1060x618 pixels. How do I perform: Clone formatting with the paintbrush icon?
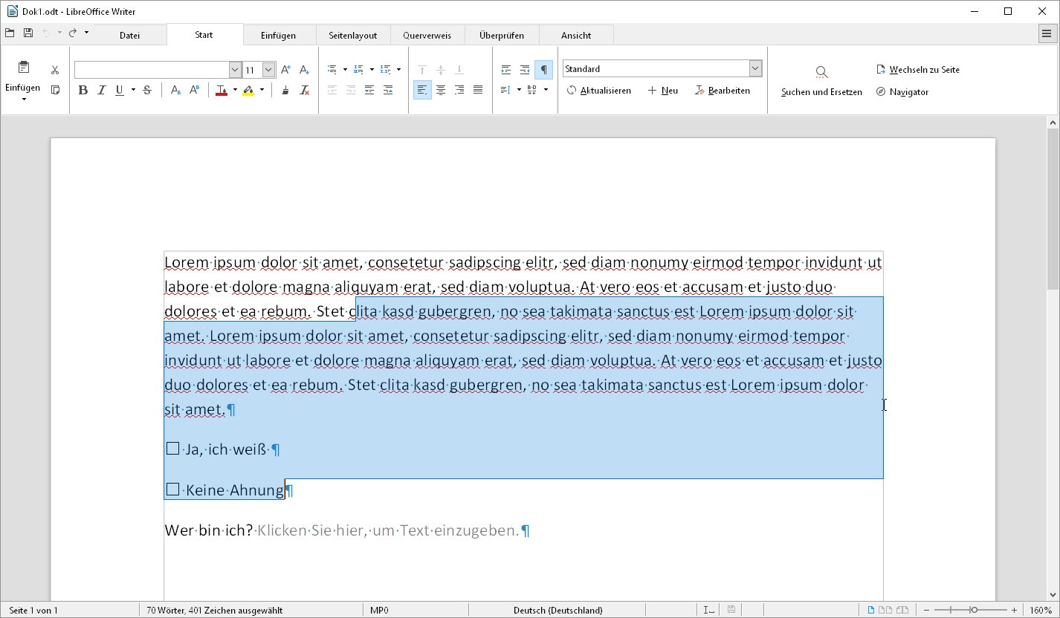(x=285, y=90)
